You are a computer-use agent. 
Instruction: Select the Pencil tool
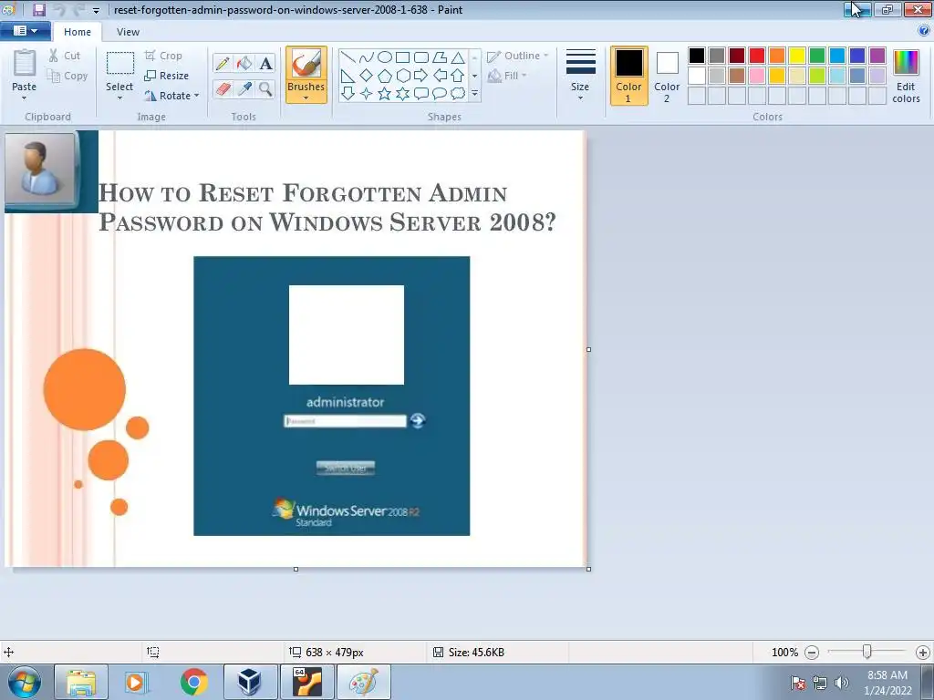pos(223,63)
